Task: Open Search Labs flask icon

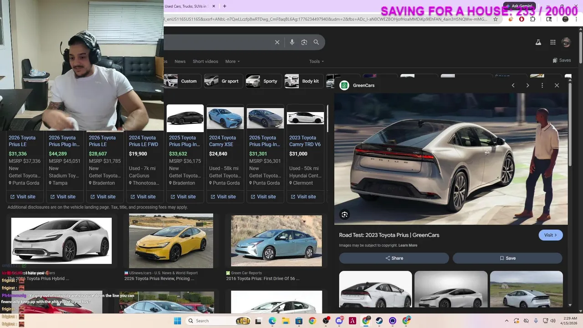Action: (538, 42)
